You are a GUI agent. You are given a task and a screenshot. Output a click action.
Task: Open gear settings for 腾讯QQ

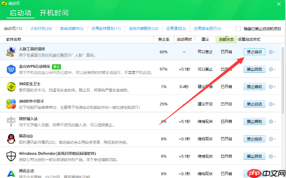[272, 139]
